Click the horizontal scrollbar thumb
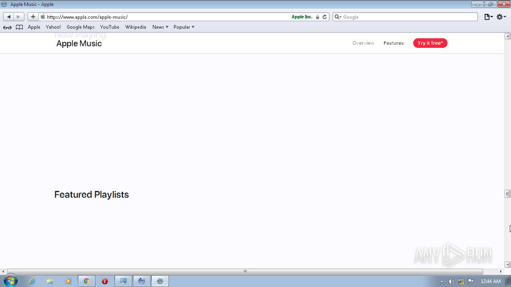Viewport: 511px width, 287px height. (x=245, y=271)
